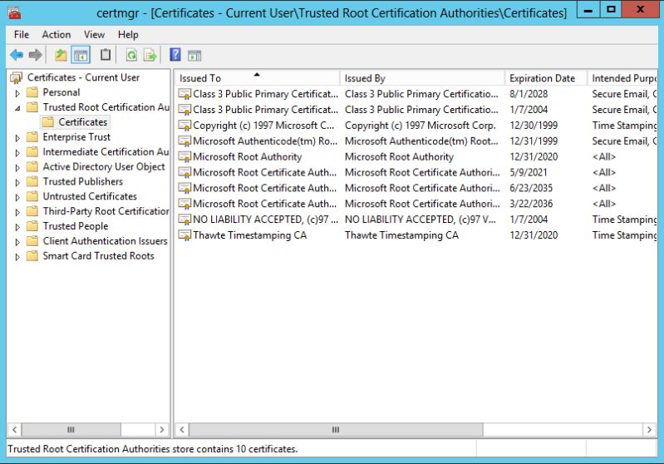The image size is (664, 464).
Task: Collapse Trusted Root Certification Authorities node
Action: (x=17, y=108)
